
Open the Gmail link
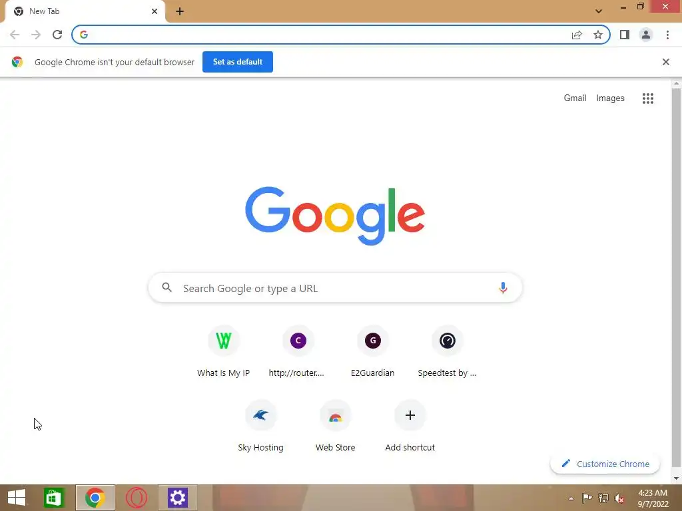pos(575,98)
